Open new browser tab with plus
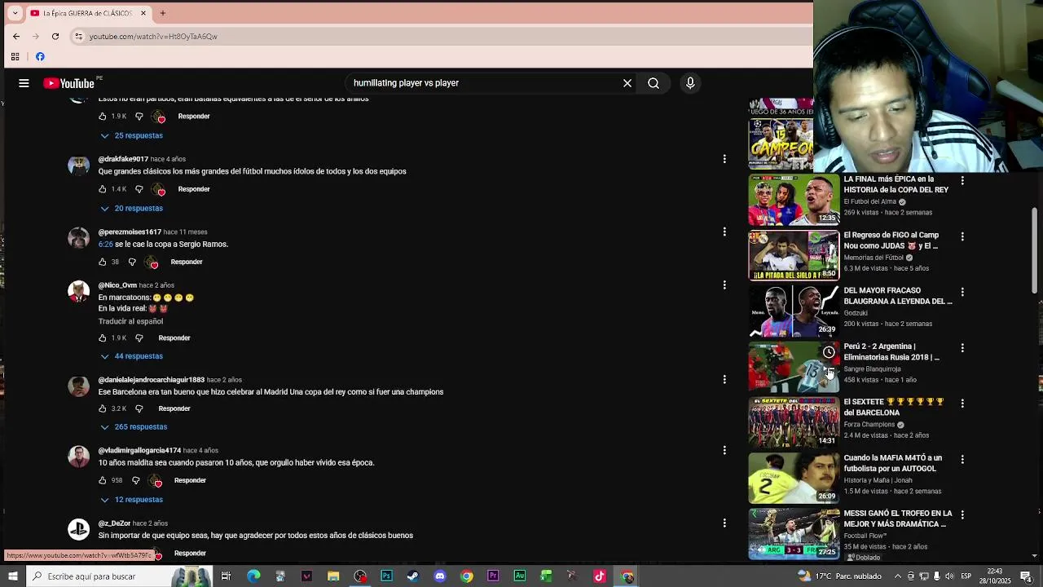This screenshot has width=1043, height=587. tap(163, 13)
